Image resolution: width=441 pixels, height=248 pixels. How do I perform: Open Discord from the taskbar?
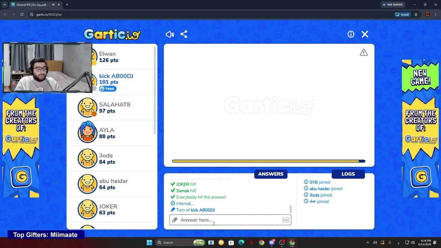pyautogui.click(x=272, y=242)
